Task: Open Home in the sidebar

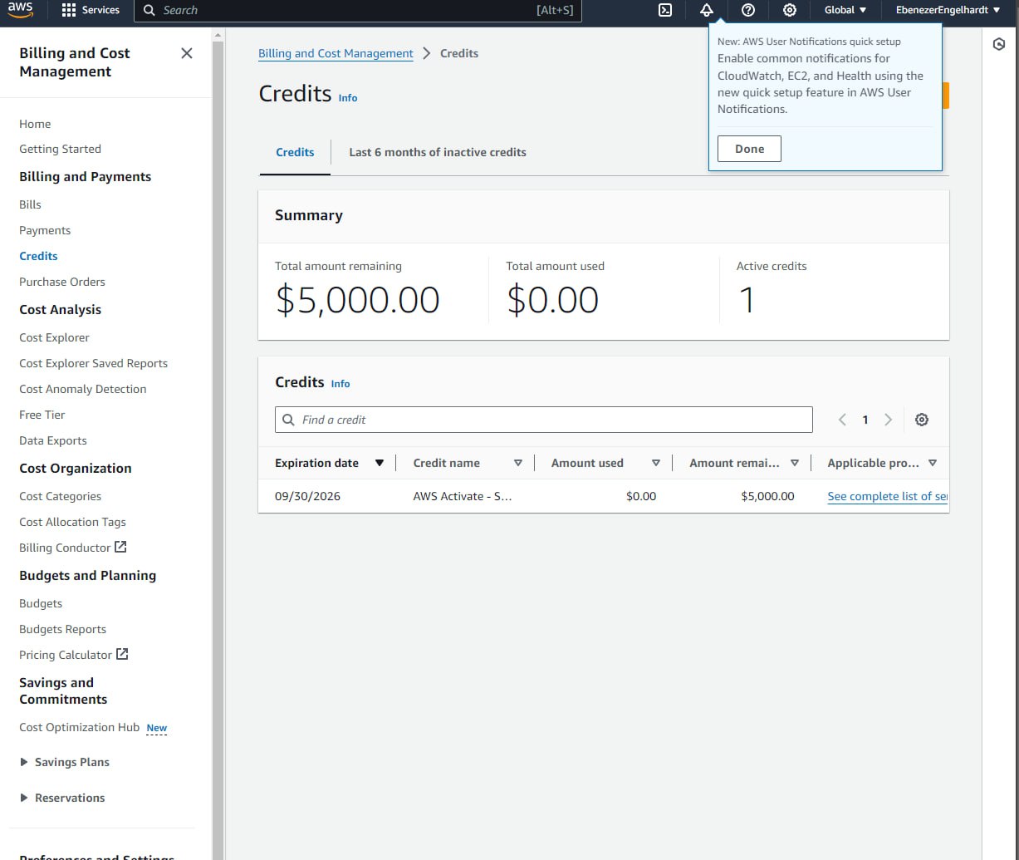Action: (x=35, y=124)
